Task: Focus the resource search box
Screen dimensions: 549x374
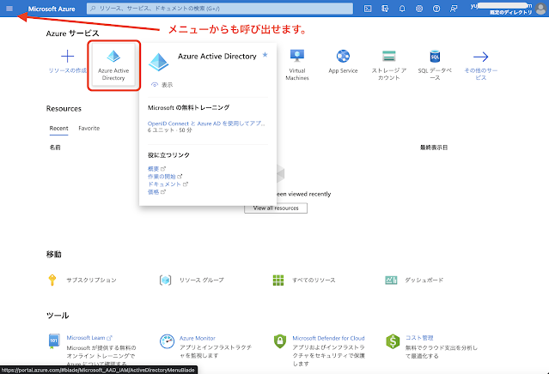Action: click(x=220, y=9)
